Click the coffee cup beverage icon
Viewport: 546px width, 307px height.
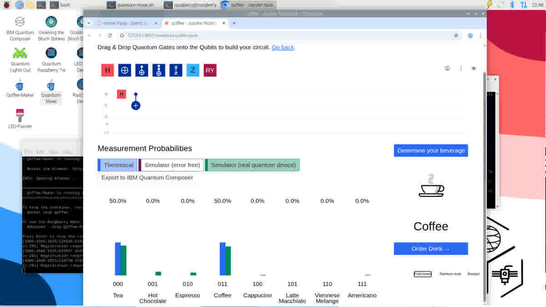[x=431, y=186]
